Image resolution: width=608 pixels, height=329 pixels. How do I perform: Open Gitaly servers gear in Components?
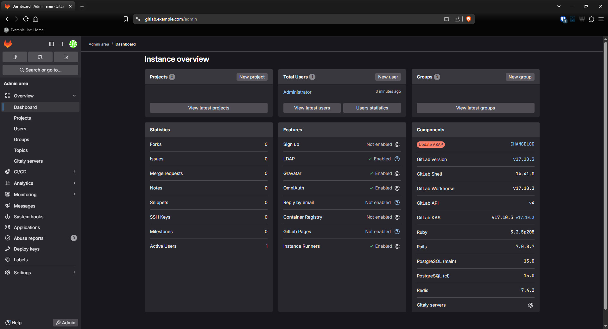click(531, 305)
